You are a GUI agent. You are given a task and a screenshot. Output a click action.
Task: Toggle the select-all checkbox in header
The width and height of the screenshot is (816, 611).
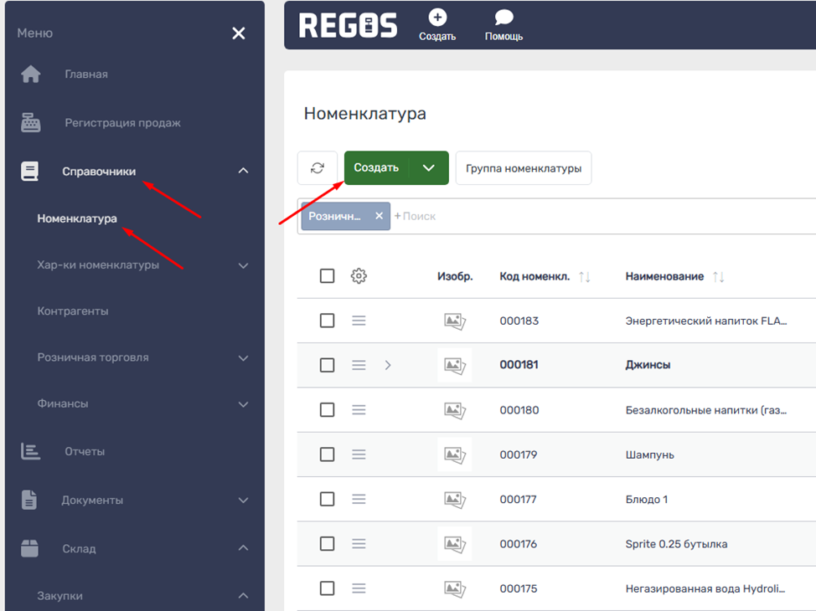coord(328,276)
